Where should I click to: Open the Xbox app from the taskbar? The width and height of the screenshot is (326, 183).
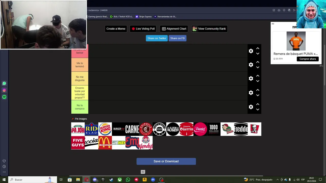coord(120,180)
